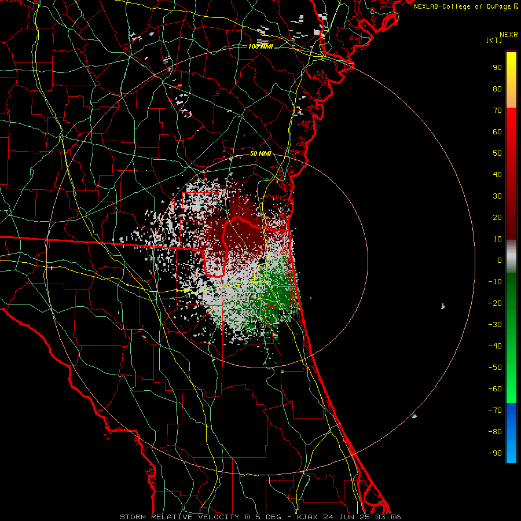
Task: Click the blue bottom segment of the color scale
Action: [x=511, y=433]
